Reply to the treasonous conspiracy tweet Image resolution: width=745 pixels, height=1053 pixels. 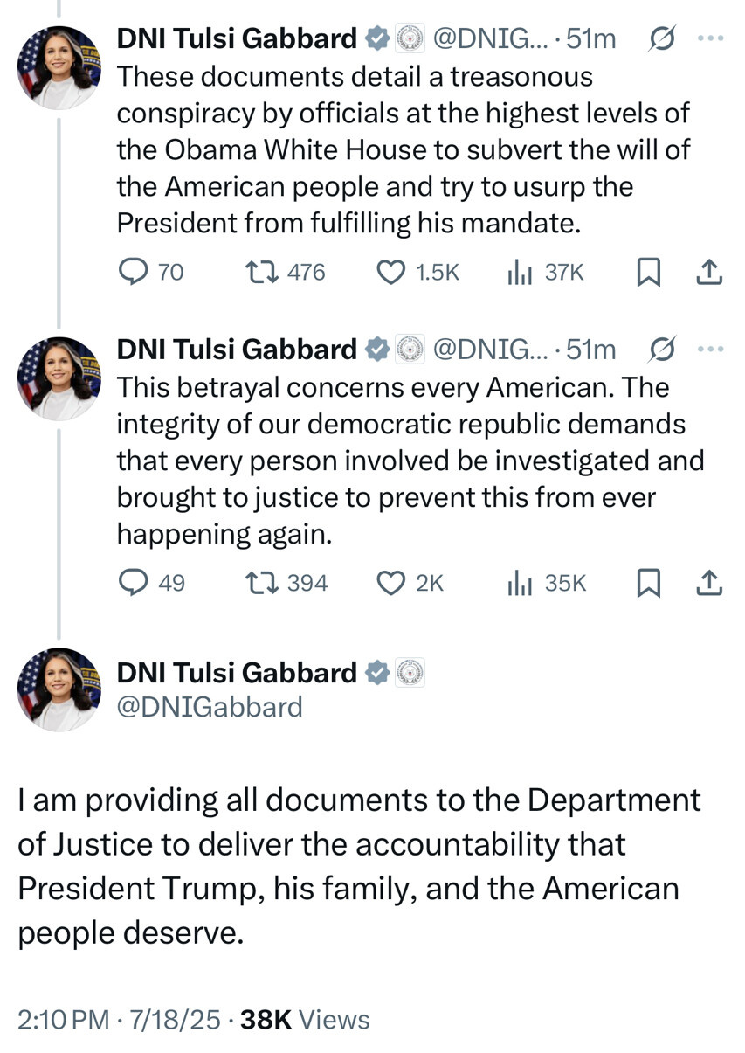point(133,273)
